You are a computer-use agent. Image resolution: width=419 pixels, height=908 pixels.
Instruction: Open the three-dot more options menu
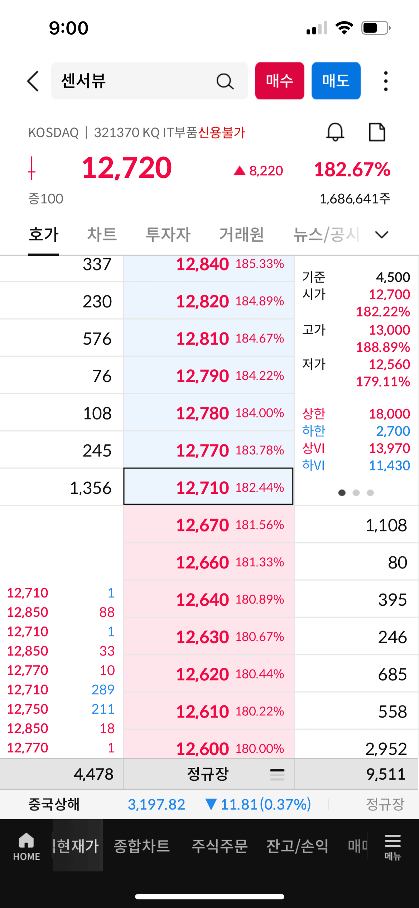[x=386, y=81]
